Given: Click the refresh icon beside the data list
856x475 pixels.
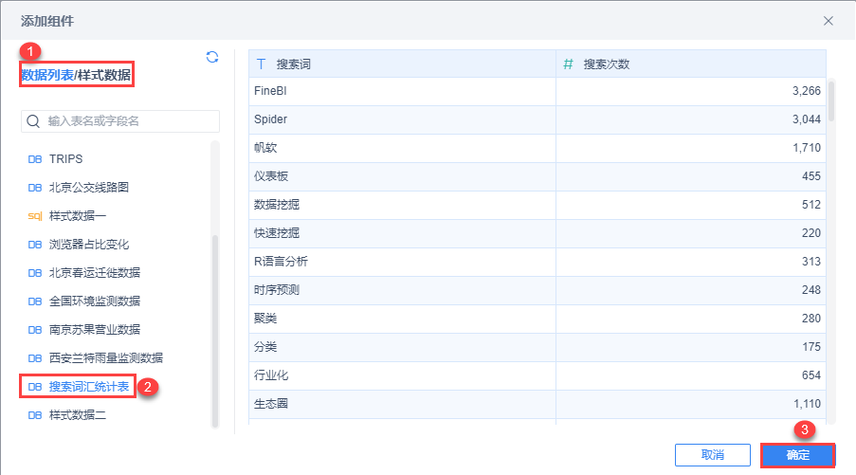Looking at the screenshot, I should pos(212,57).
